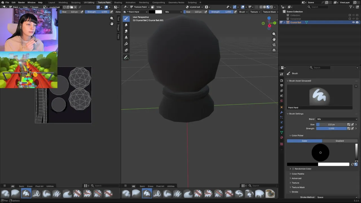The width and height of the screenshot is (361, 203).
Task: Expand the Texture Mask panel
Action: click(298, 187)
